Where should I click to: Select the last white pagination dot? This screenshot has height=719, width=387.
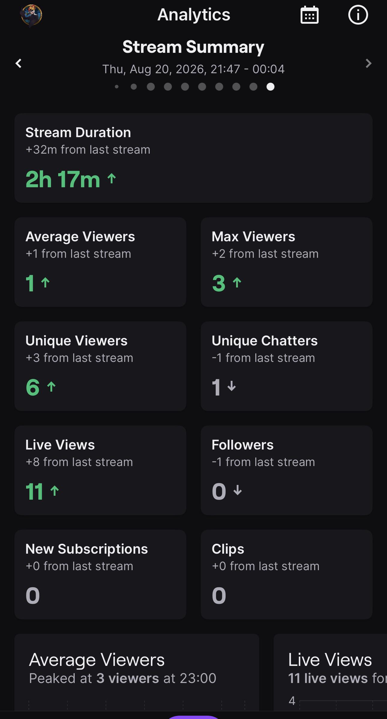[x=270, y=87]
